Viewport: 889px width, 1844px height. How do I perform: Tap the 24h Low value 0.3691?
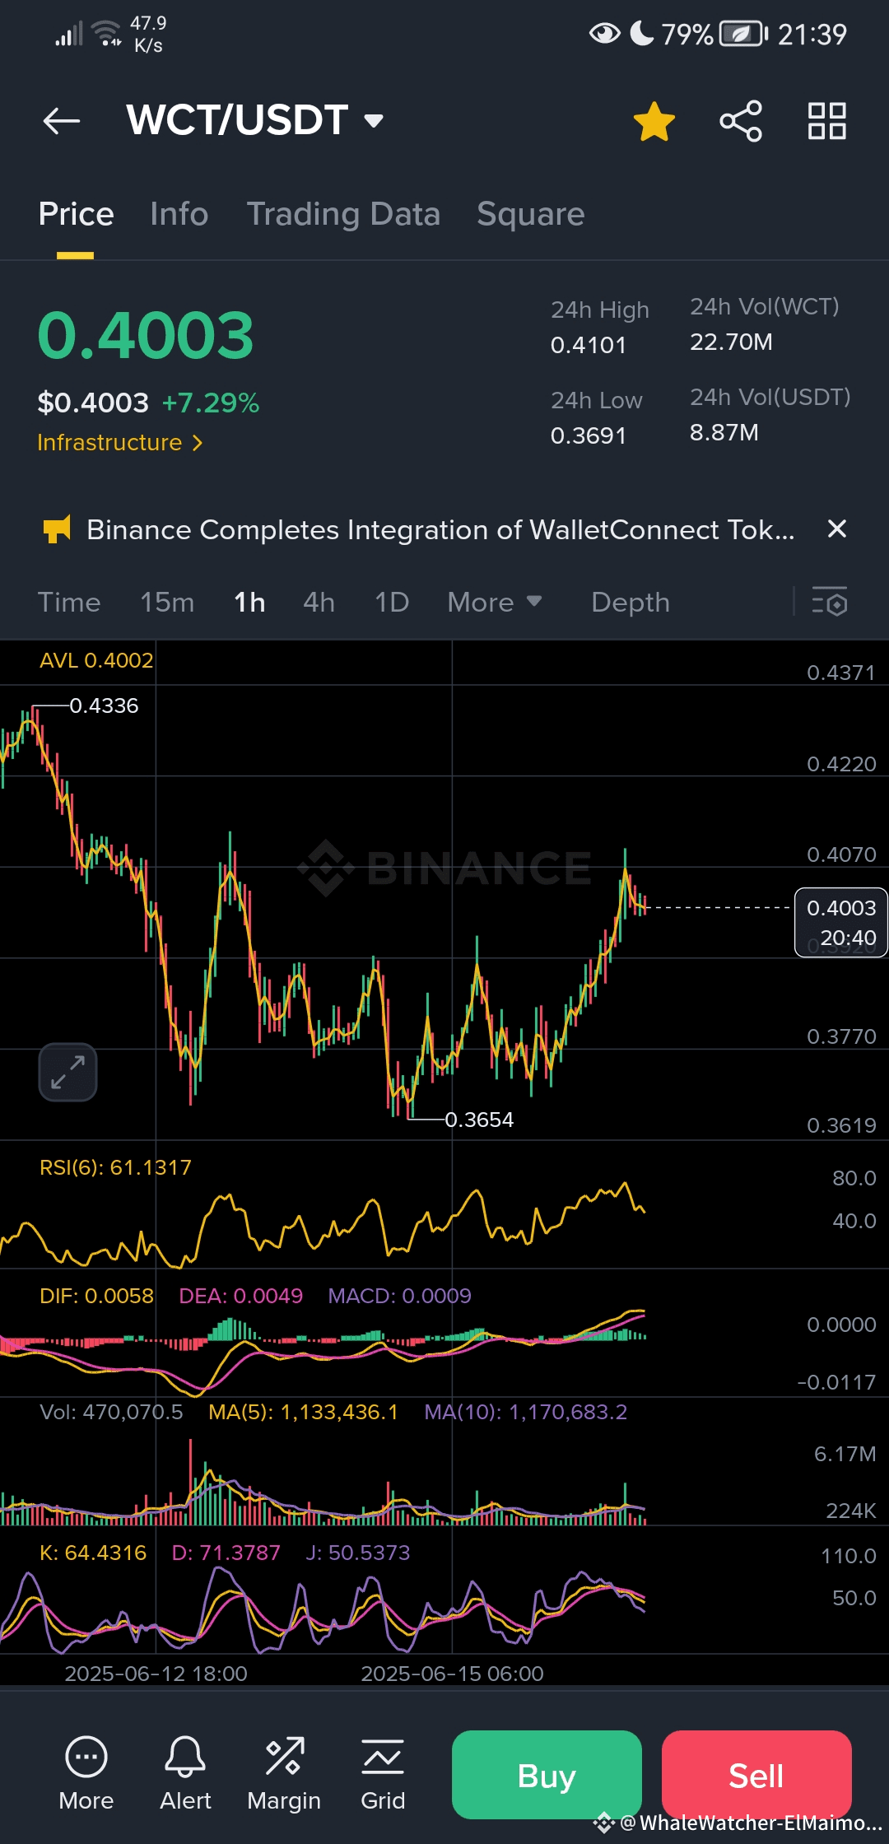pos(589,435)
